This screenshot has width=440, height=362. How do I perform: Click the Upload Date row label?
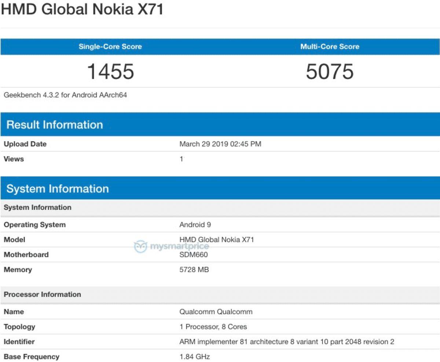[25, 144]
